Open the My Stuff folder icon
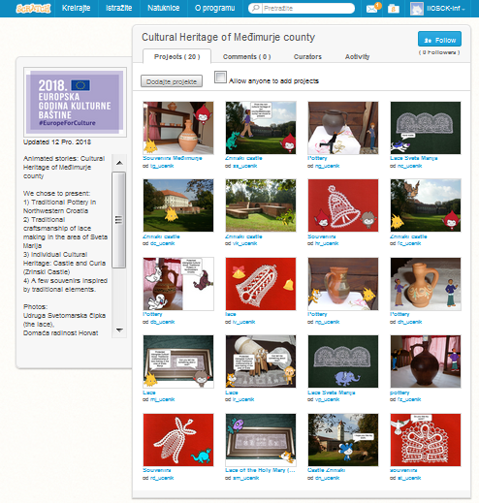Viewport: 479px width, 503px height. 394,9
